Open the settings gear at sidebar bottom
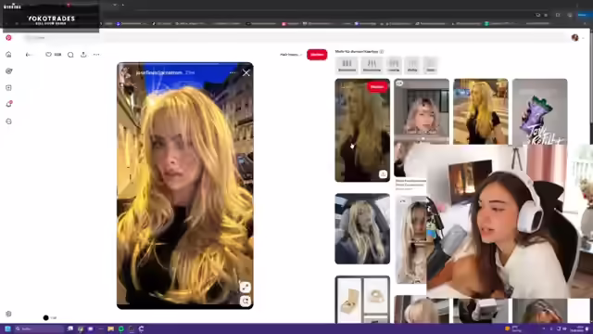593x334 pixels. pos(8,314)
